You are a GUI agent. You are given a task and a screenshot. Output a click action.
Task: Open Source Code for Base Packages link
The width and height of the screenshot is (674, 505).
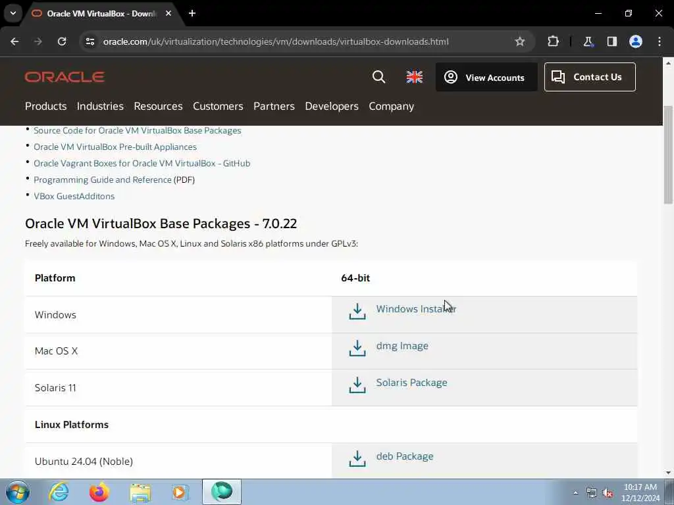[x=137, y=131]
